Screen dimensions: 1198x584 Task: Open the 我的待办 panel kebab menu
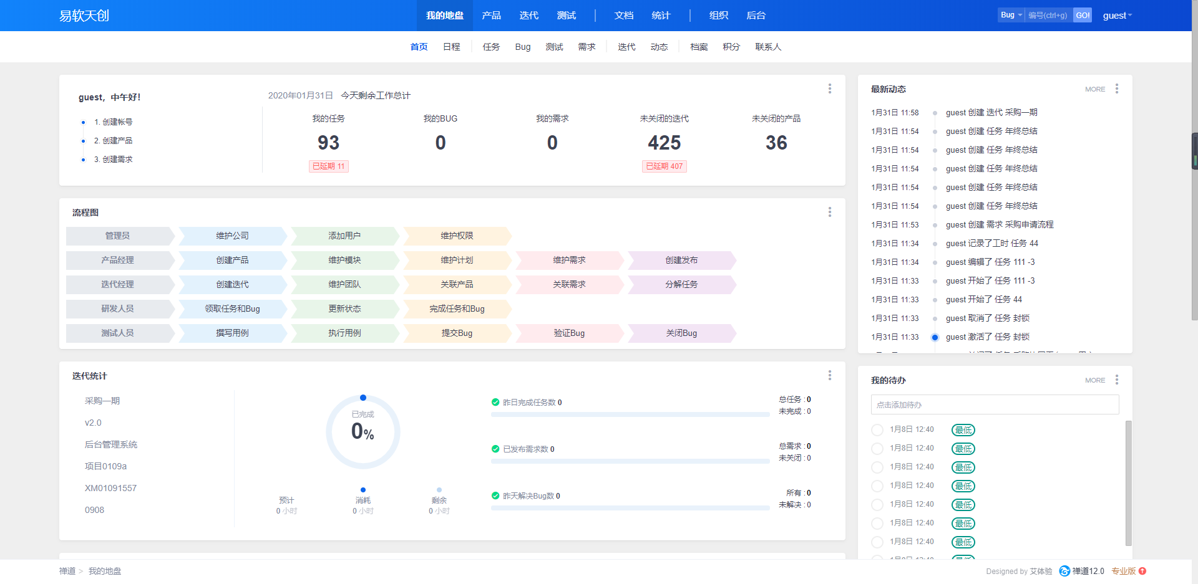(1117, 380)
